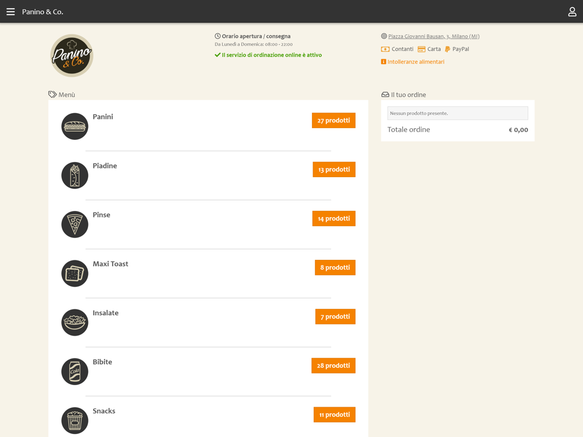This screenshot has width=583, height=437.
Task: Click the Carta credit card icon
Action: (x=422, y=49)
